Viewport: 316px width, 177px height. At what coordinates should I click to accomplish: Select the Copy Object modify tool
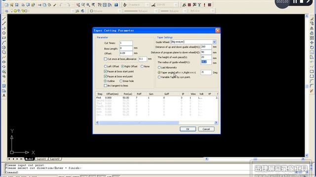tap(312, 24)
